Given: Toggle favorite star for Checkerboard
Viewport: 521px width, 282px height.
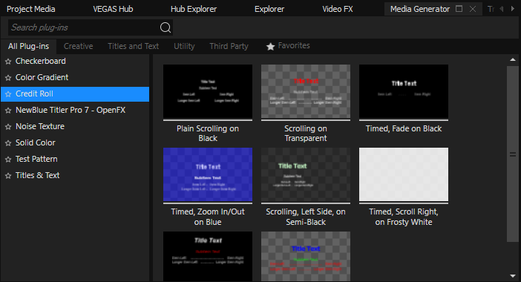Looking at the screenshot, I should click(x=8, y=62).
